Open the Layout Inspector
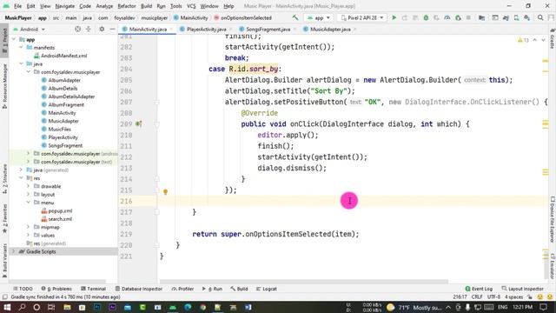The width and height of the screenshot is (556, 313). pyautogui.click(x=523, y=289)
